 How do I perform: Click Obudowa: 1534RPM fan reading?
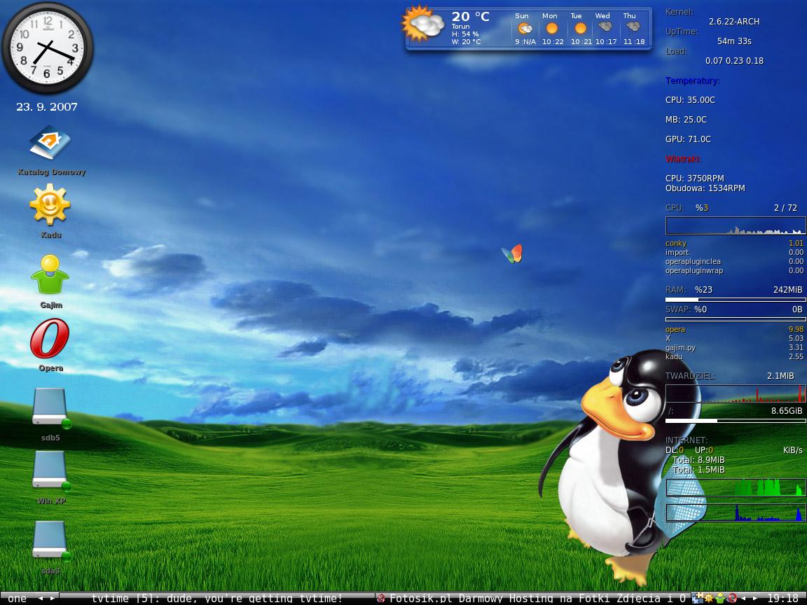pos(705,188)
